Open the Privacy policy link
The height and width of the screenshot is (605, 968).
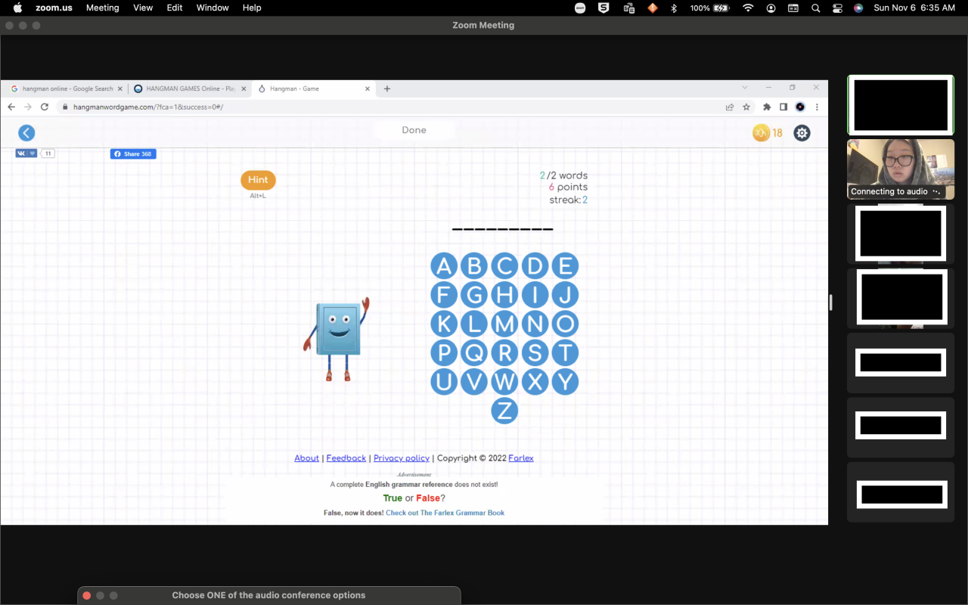(401, 458)
